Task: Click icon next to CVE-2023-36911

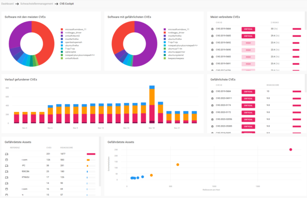Action: (213, 98)
